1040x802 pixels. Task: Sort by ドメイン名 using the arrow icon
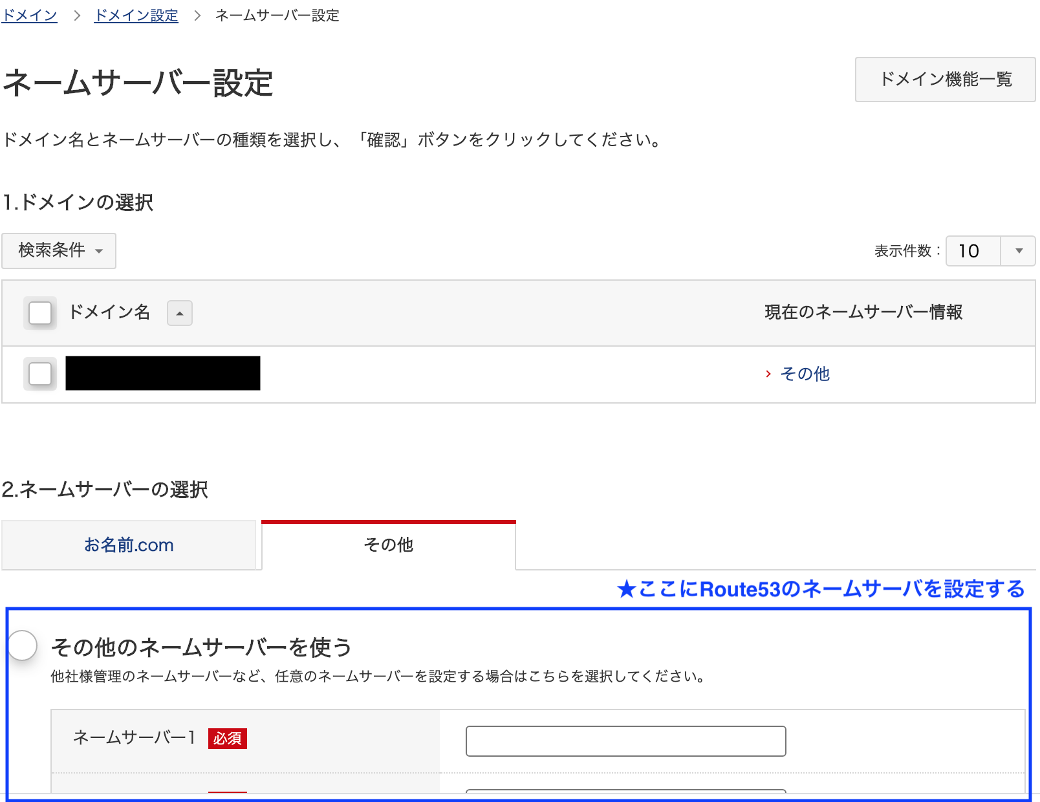tap(180, 313)
